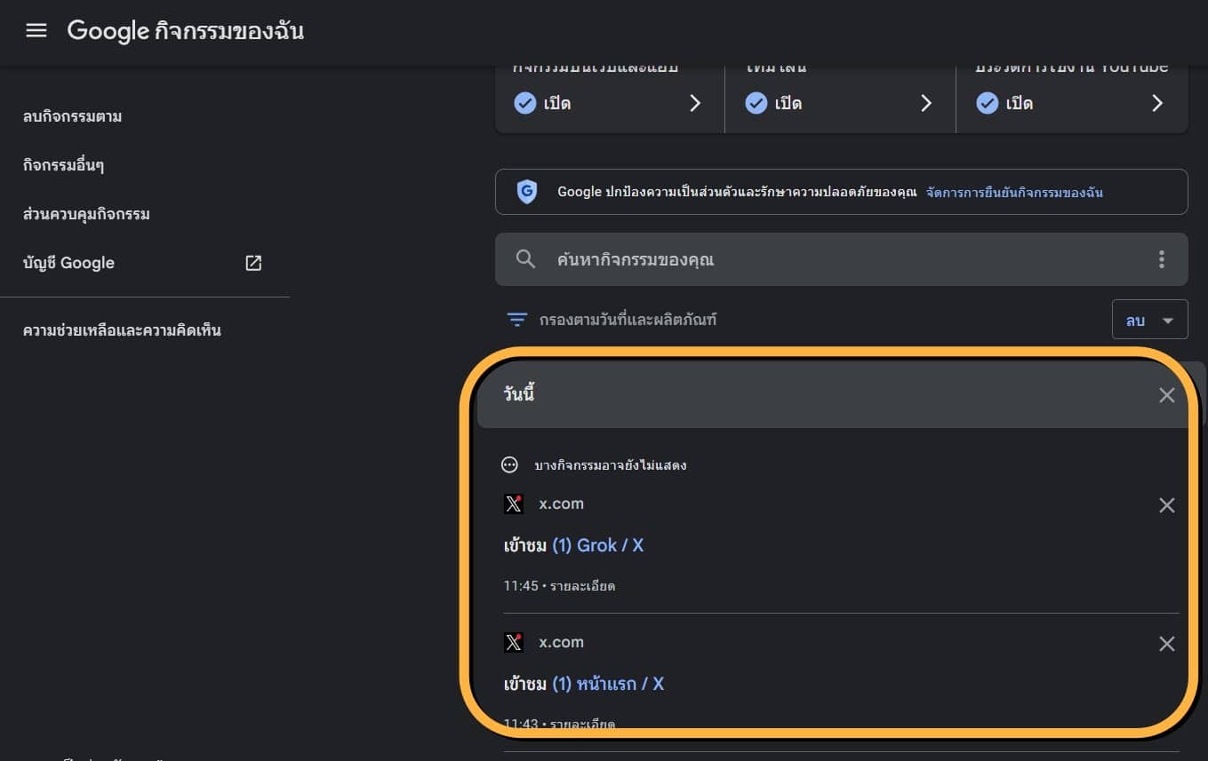This screenshot has height=761, width=1208.
Task: Expand the YouTube history settings chevron
Action: [1157, 104]
